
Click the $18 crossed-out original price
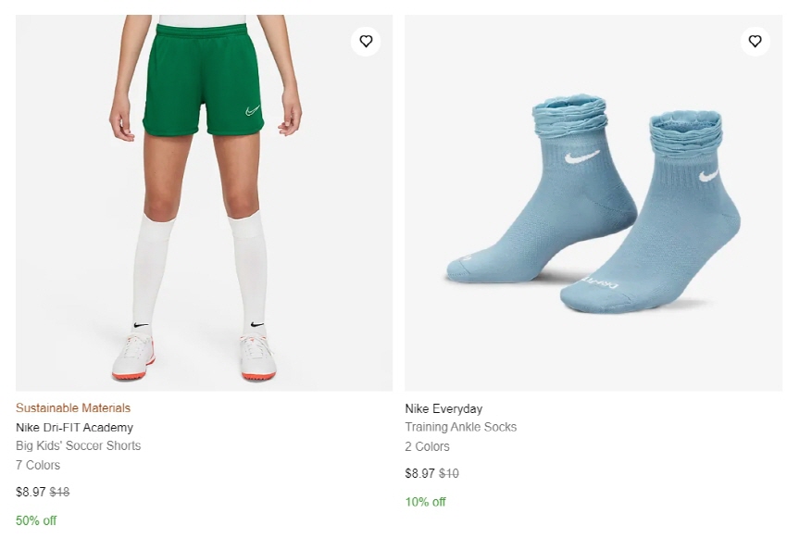[x=59, y=492]
